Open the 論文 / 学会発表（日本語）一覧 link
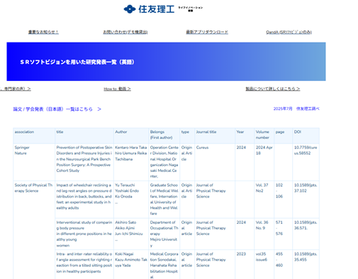Viewport: 358px width, 279px height. click(57, 109)
